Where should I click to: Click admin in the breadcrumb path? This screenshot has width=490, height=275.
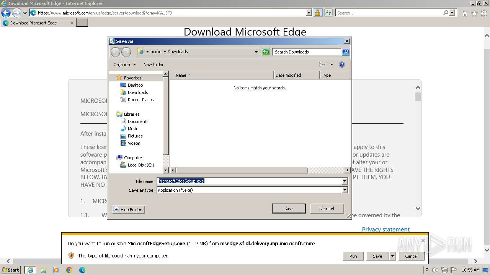tap(156, 52)
